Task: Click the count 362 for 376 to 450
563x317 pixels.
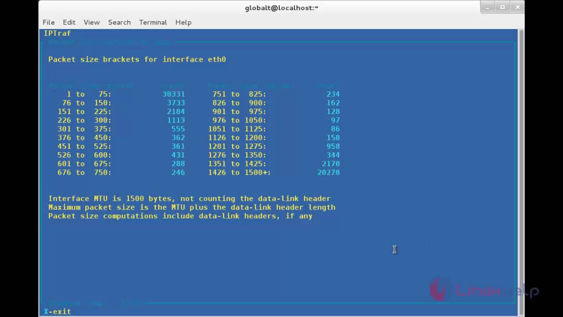Action: 178,137
